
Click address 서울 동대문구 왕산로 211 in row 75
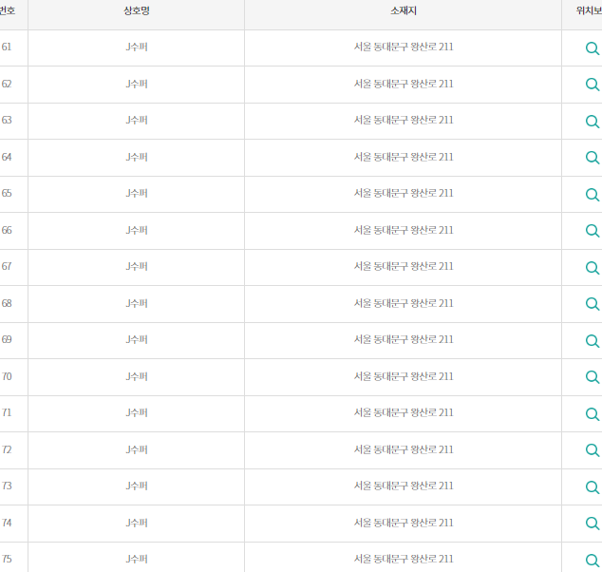404,559
